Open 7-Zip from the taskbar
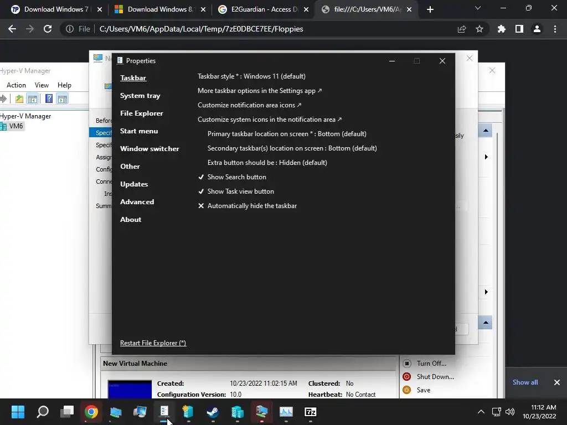The width and height of the screenshot is (567, 425). [x=310, y=412]
